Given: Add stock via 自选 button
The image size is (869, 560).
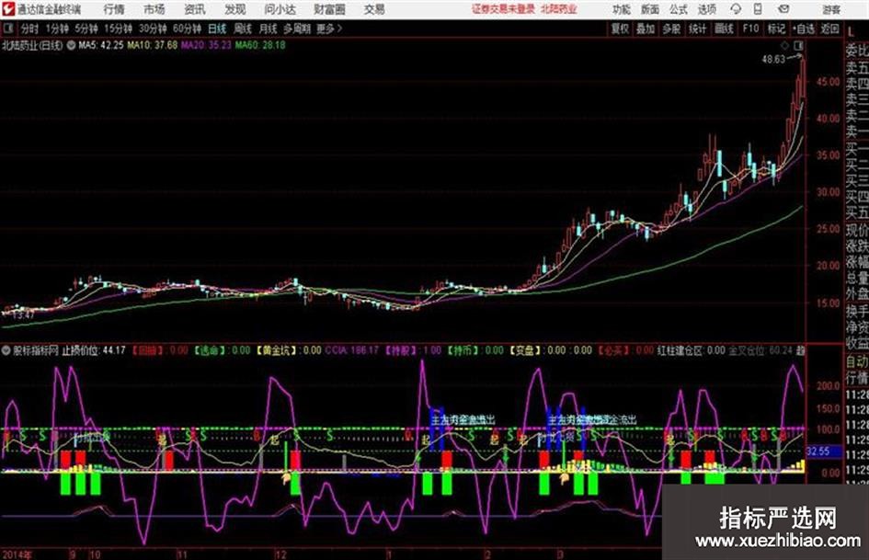Looking at the screenshot, I should coord(804,29).
